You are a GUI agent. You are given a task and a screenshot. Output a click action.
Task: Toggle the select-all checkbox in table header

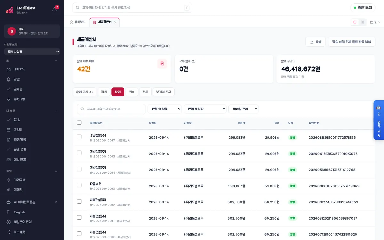click(x=79, y=123)
